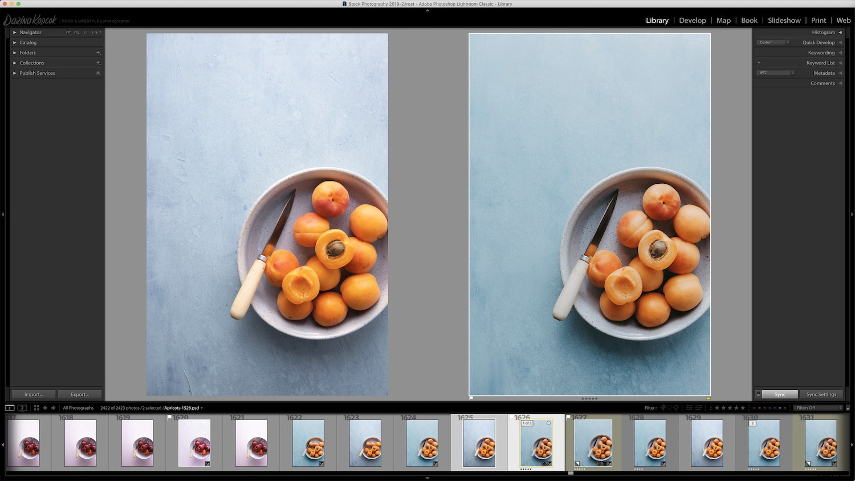
Task: Click the FIT zoom option in the Navigator header
Action: point(68,33)
